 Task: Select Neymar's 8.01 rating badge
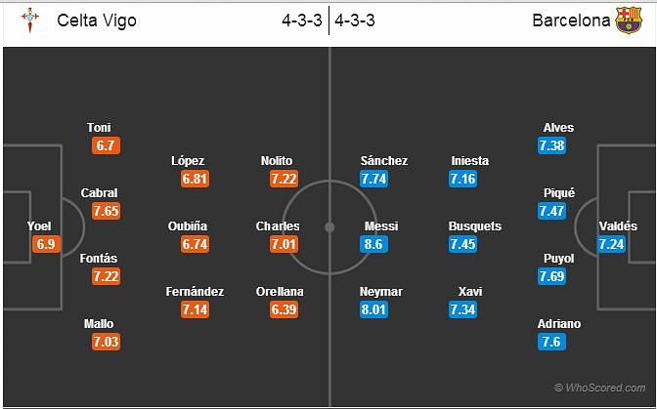point(373,309)
